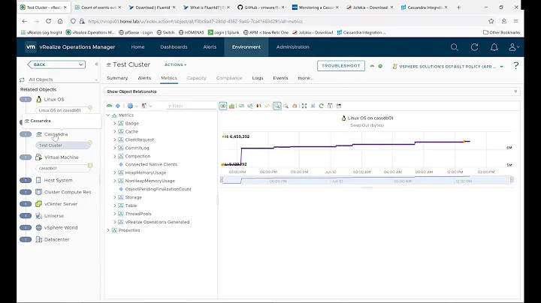Select the Test Cluster object pill
Screen dimensions: 541x303
(63, 145)
